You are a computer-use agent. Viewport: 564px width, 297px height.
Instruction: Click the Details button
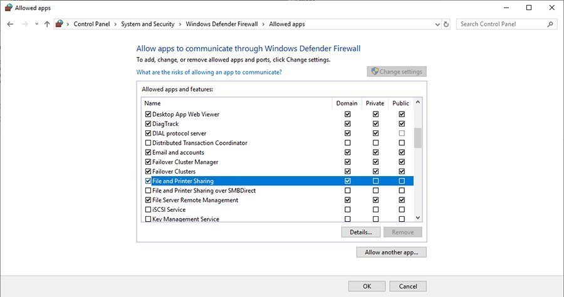pos(361,232)
